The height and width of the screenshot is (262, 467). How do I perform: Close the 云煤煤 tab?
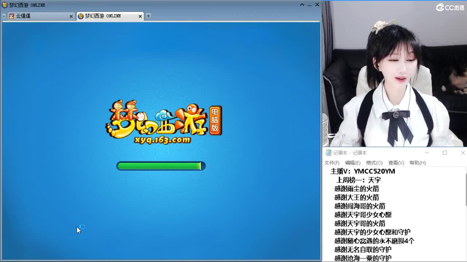click(71, 16)
